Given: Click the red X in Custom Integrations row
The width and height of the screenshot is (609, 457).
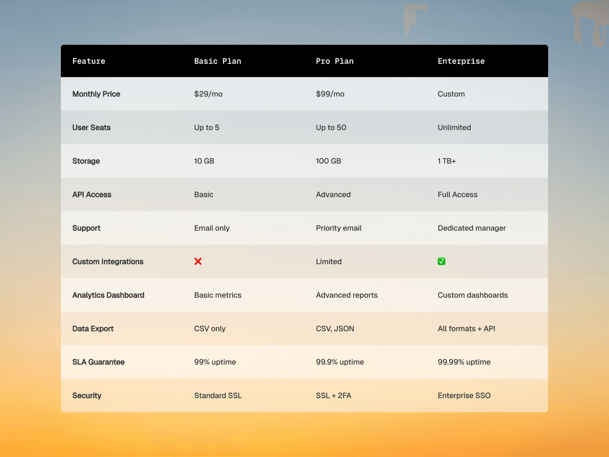Looking at the screenshot, I should [198, 261].
